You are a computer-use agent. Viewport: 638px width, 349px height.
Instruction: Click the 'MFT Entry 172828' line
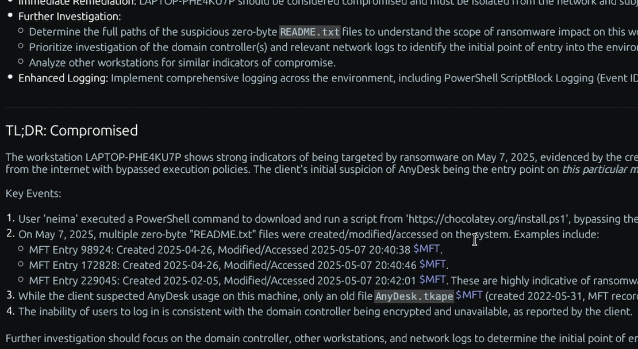[239, 265]
